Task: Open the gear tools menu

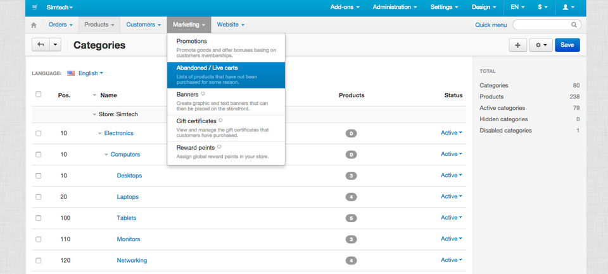Action: 541,45
